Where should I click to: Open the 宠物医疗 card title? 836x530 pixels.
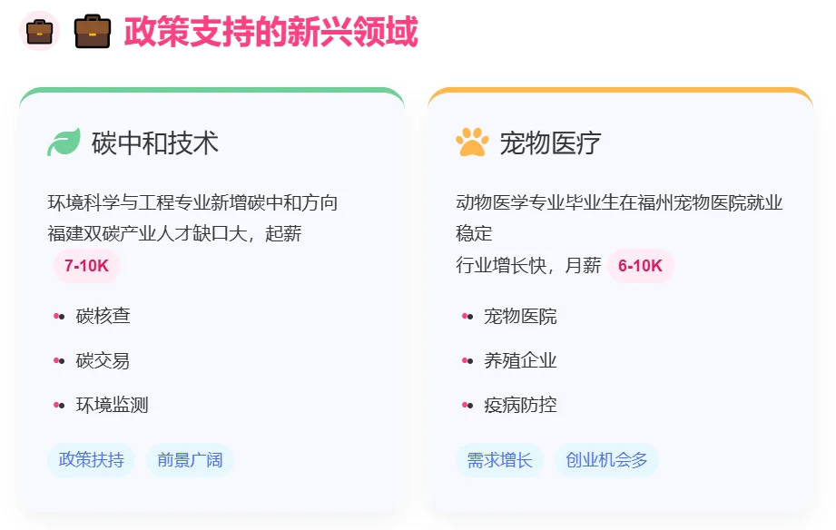550,142
